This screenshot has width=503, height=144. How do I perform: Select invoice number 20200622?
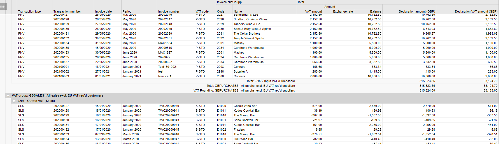[x=165, y=62]
